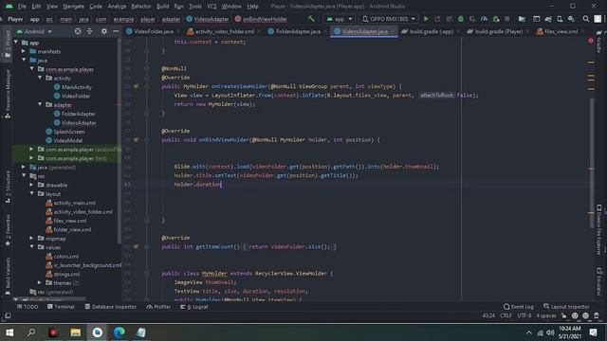Click the editor vertical scrollbar
Viewport: 607px width, 341px height.
point(592,162)
